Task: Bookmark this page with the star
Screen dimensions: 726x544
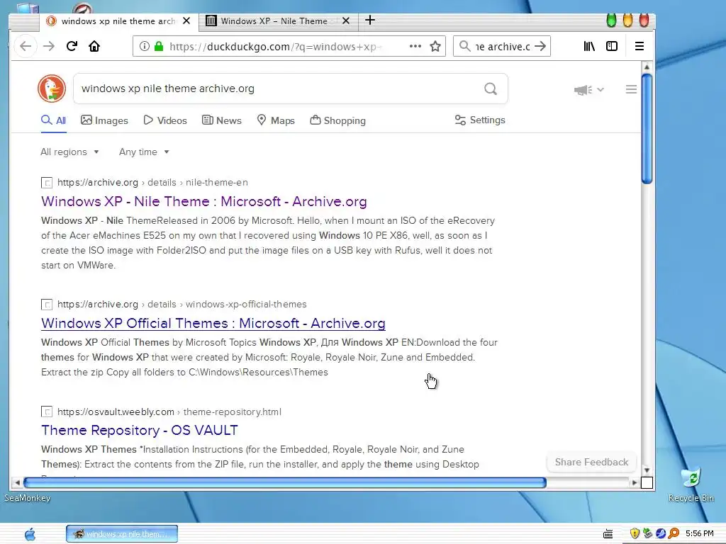Action: pyautogui.click(x=435, y=46)
